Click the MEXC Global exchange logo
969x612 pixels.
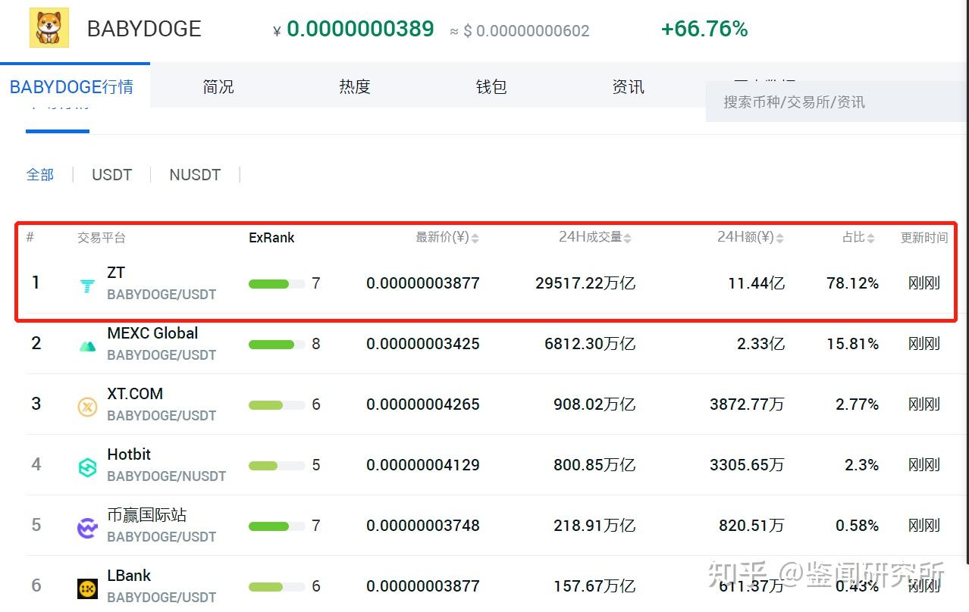point(88,347)
